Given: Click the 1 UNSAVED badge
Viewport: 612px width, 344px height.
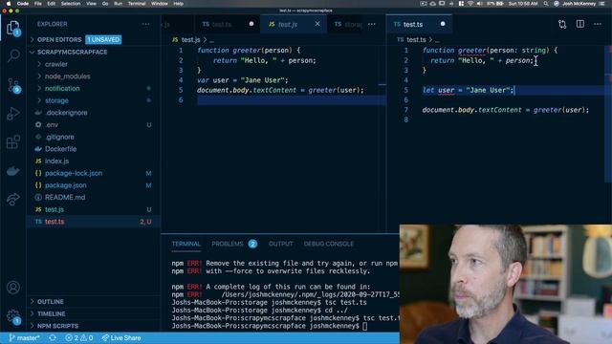Looking at the screenshot, I should pos(103,40).
